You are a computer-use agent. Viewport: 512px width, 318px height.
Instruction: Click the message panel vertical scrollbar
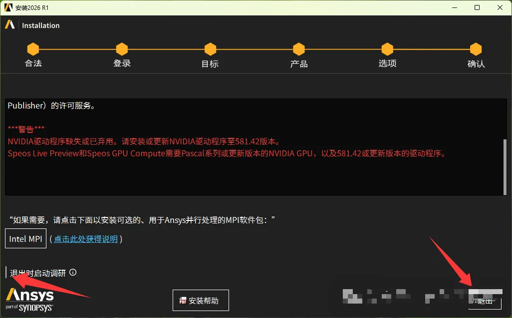505,167
